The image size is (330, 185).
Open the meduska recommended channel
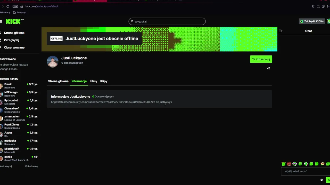click(x=19, y=142)
